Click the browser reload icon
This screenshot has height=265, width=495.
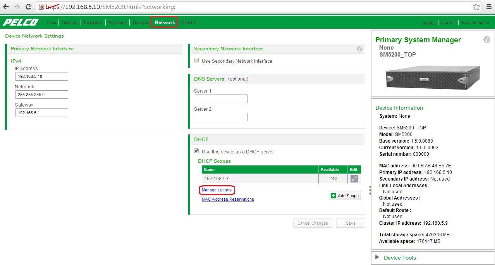[28, 7]
